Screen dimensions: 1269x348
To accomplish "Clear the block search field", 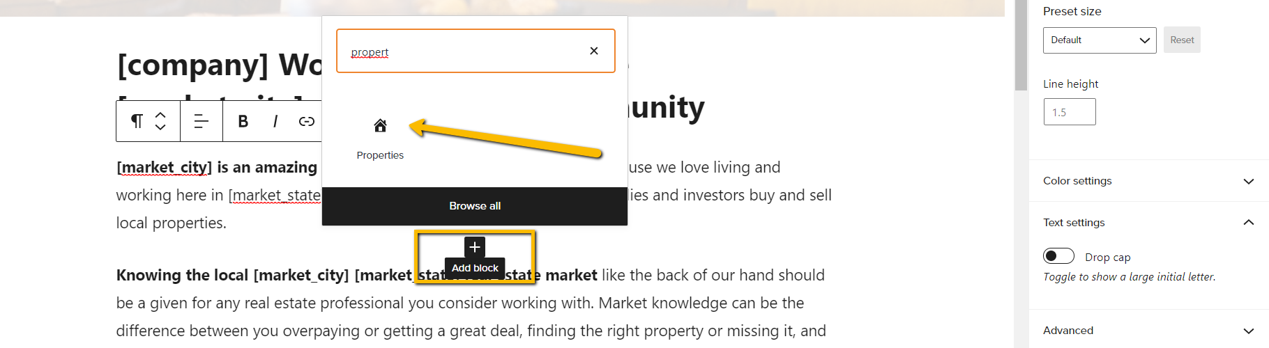I will click(x=594, y=51).
